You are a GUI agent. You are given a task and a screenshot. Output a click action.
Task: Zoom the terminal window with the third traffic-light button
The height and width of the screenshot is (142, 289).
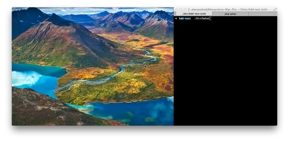pyautogui.click(x=185, y=9)
